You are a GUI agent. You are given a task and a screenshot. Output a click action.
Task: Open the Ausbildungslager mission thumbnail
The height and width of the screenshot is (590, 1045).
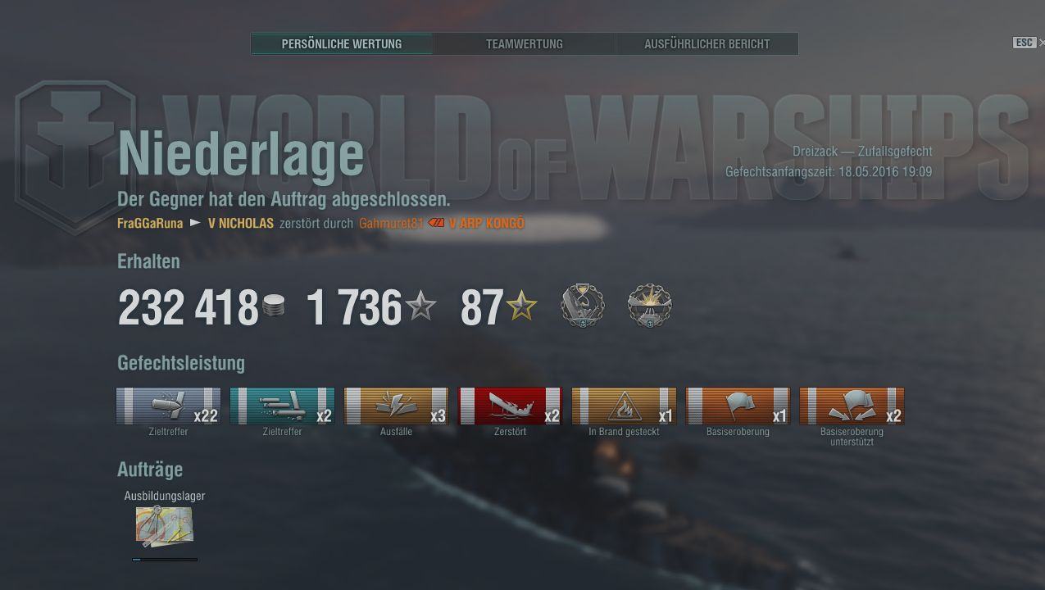tap(164, 526)
